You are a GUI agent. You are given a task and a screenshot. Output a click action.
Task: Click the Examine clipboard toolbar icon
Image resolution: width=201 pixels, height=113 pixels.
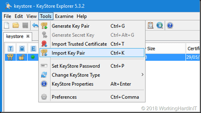pyautogui.click(x=150, y=25)
